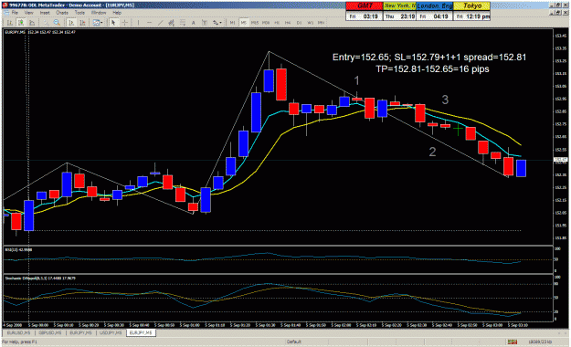Viewport: 571px width, 347px height.
Task: Click the Tokyo clock panel
Action: (472, 11)
